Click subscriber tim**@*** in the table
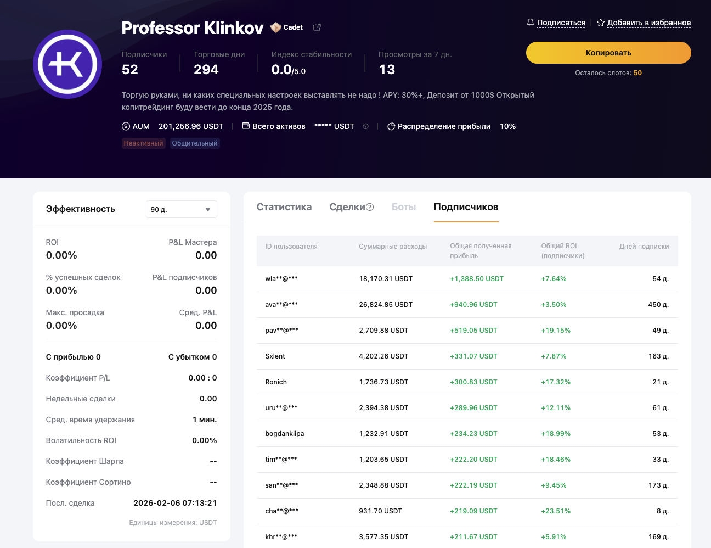711x548 pixels. coord(281,460)
